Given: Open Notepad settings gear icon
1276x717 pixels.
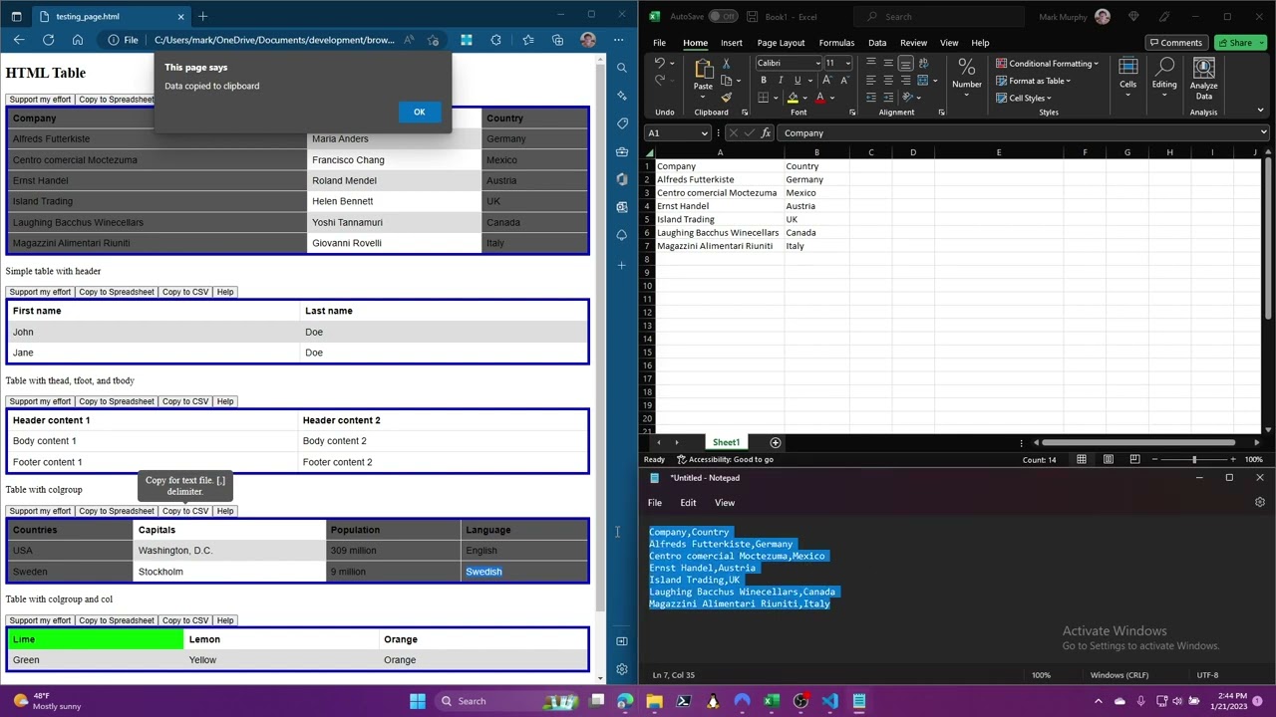Looking at the screenshot, I should point(1259,503).
